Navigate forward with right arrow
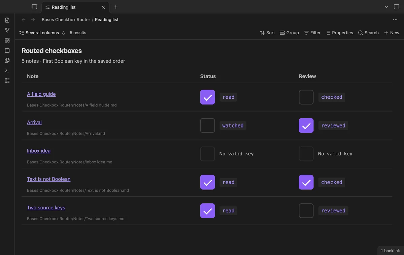Screen dimensions: 404x255 pyautogui.click(x=33, y=19)
